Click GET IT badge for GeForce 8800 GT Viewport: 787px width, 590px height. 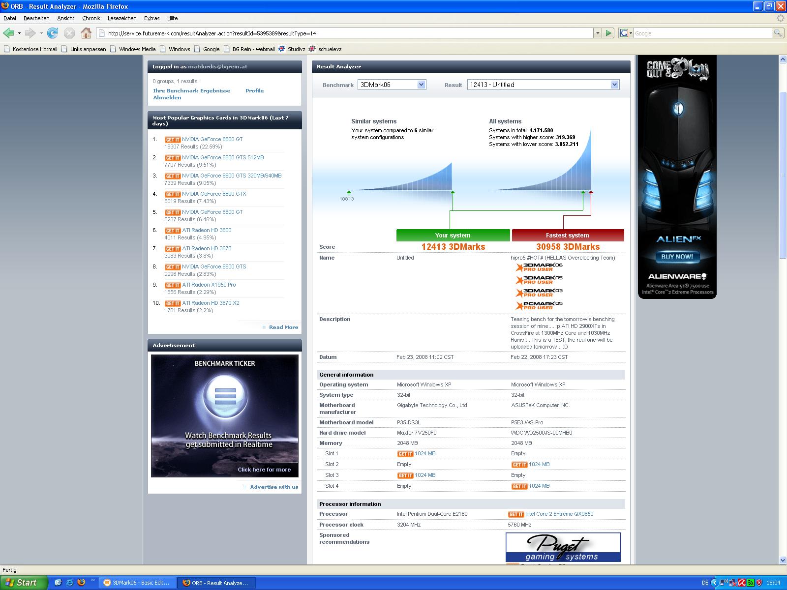pyautogui.click(x=173, y=140)
